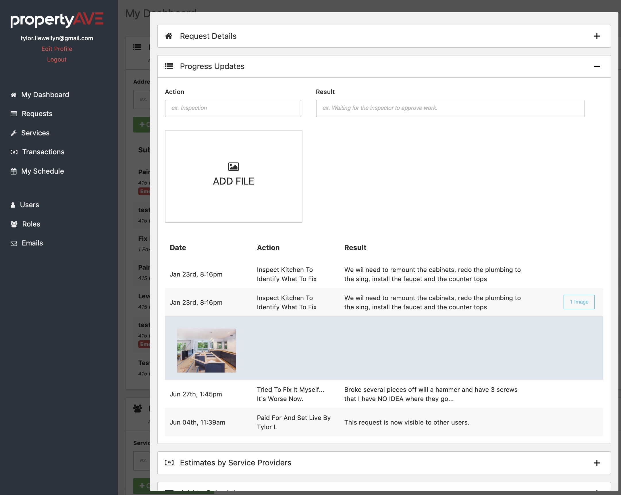This screenshot has width=621, height=495.
Task: Click the envelope icon next to Emails
Action: (14, 243)
